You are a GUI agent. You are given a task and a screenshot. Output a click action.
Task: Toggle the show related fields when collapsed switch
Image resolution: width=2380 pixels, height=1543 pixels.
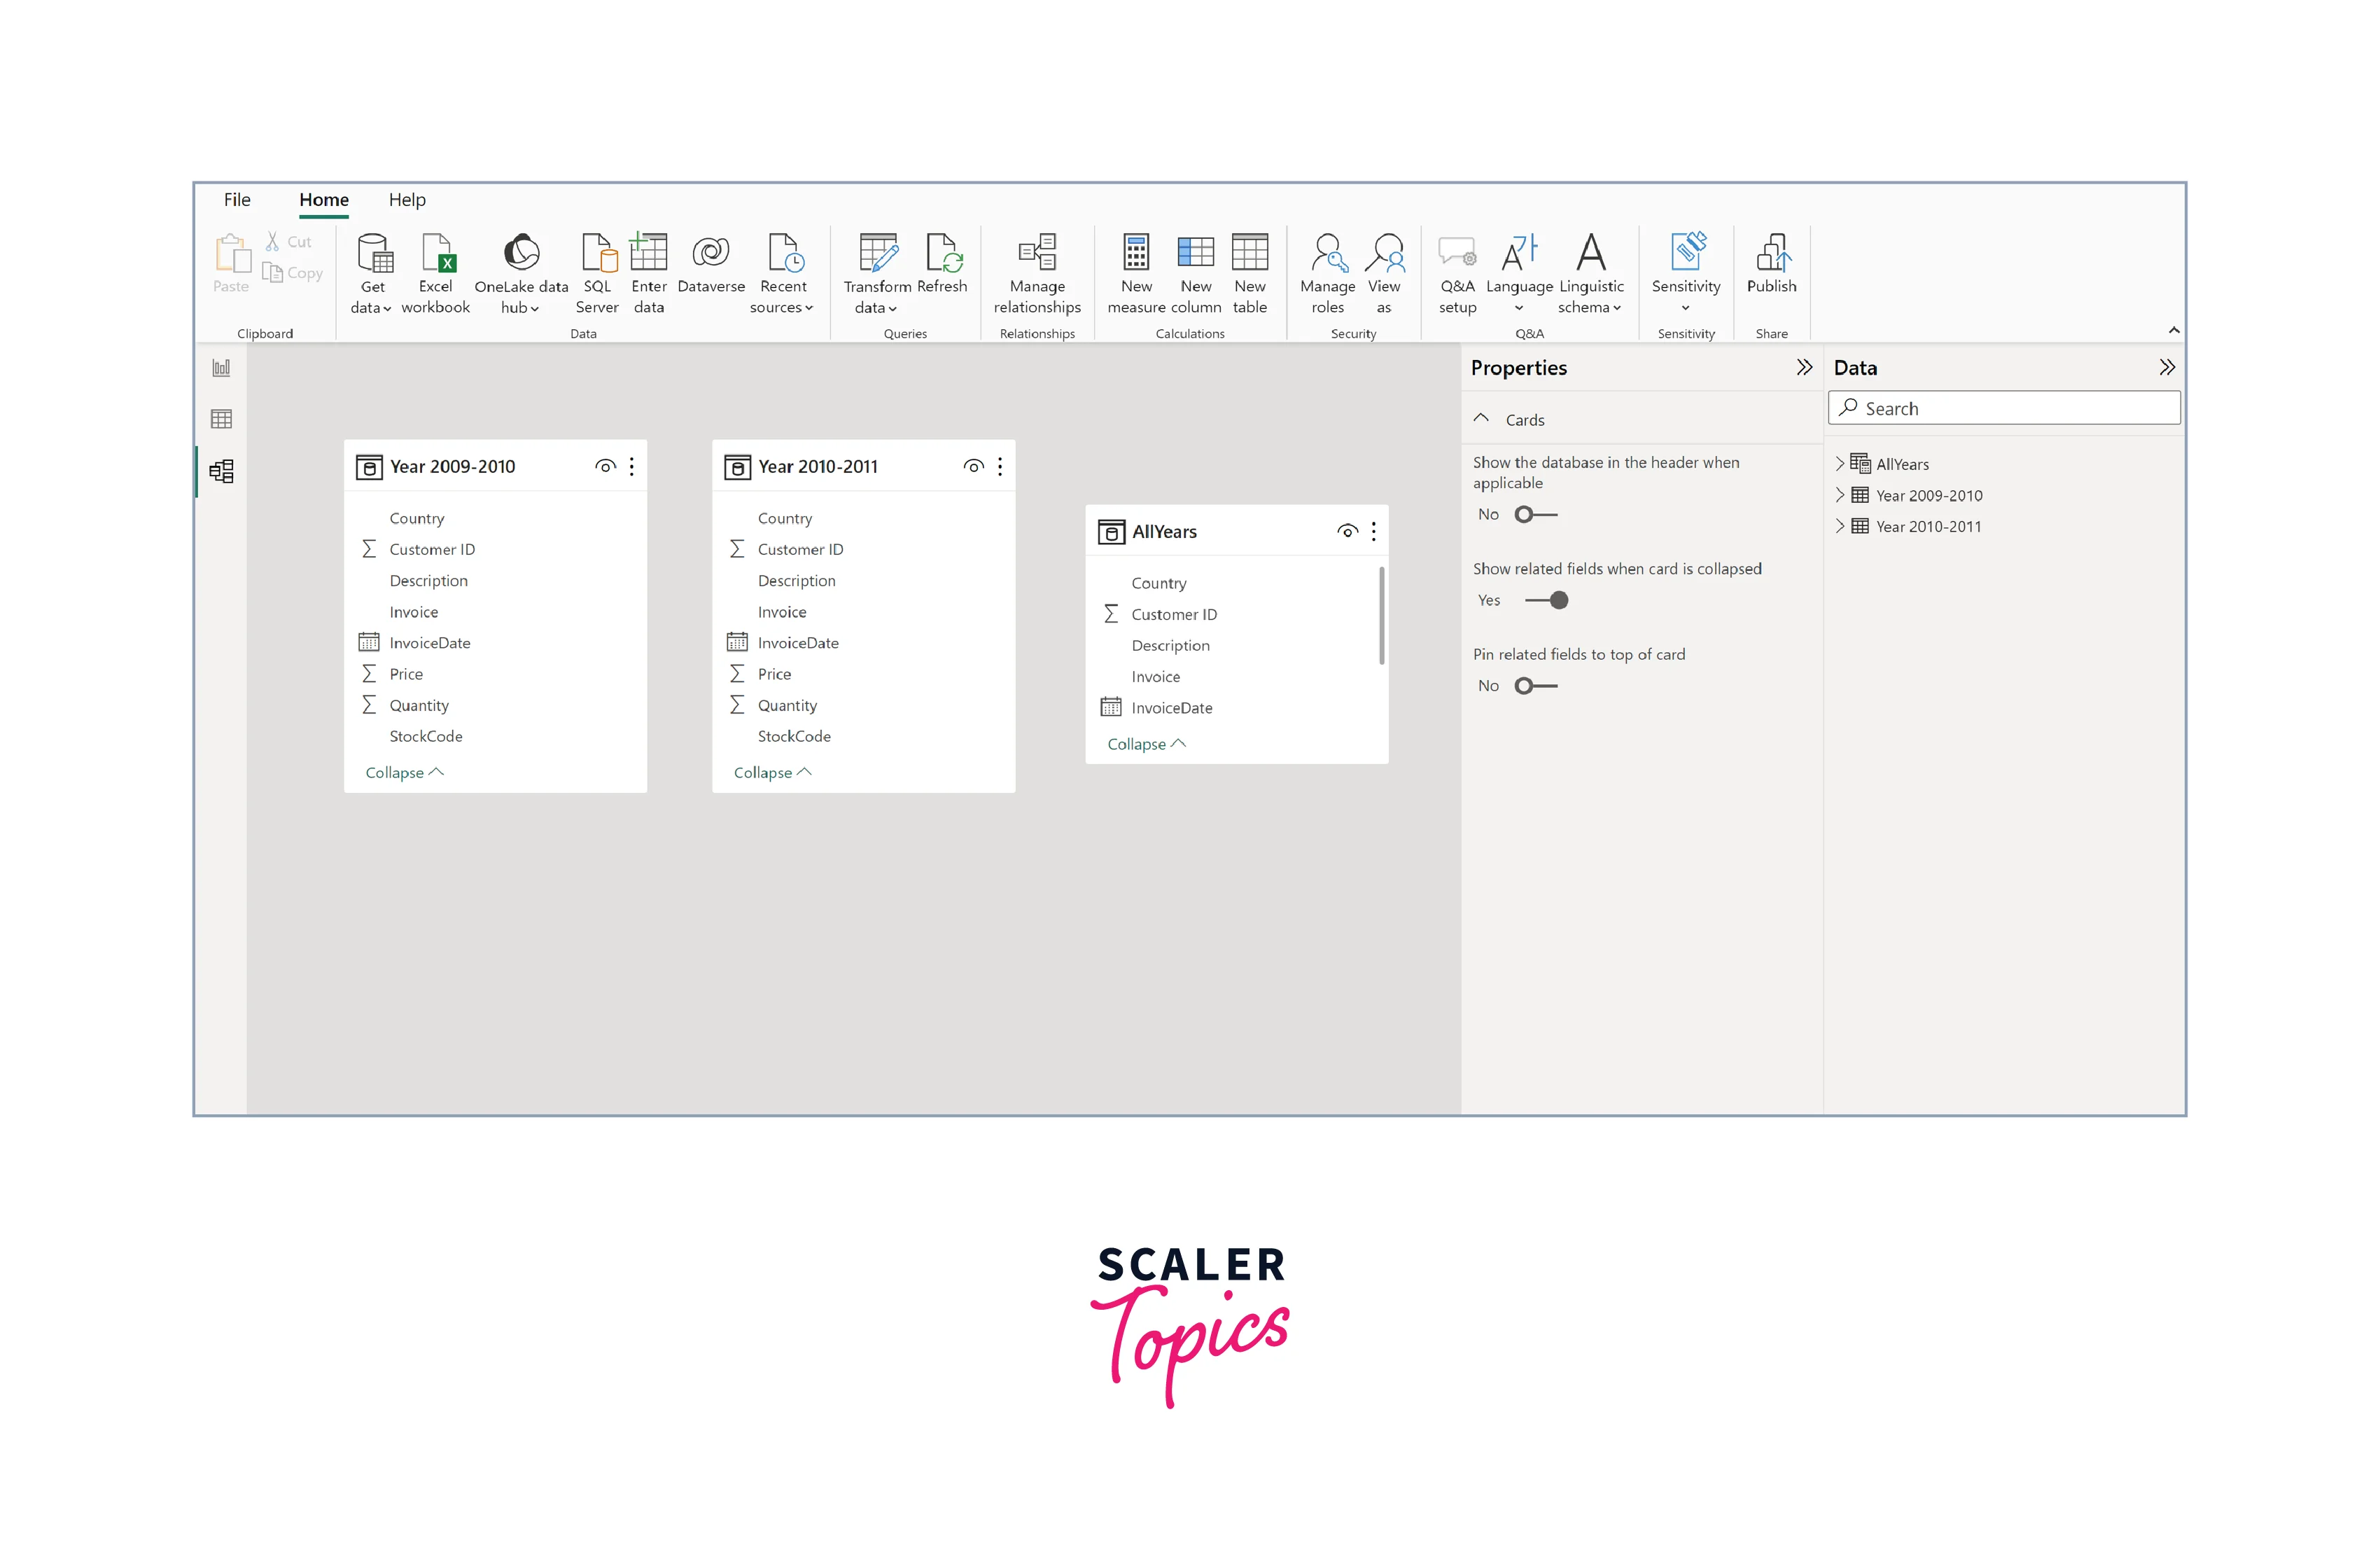[x=1546, y=600]
